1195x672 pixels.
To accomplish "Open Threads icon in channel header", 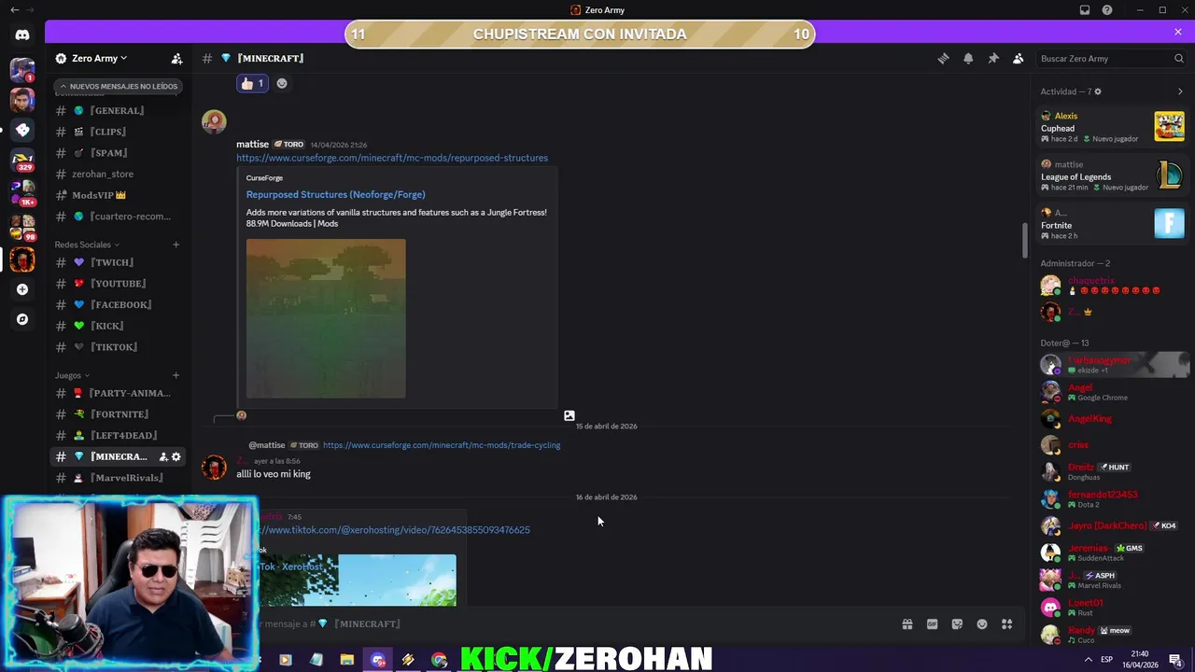I will [x=943, y=58].
